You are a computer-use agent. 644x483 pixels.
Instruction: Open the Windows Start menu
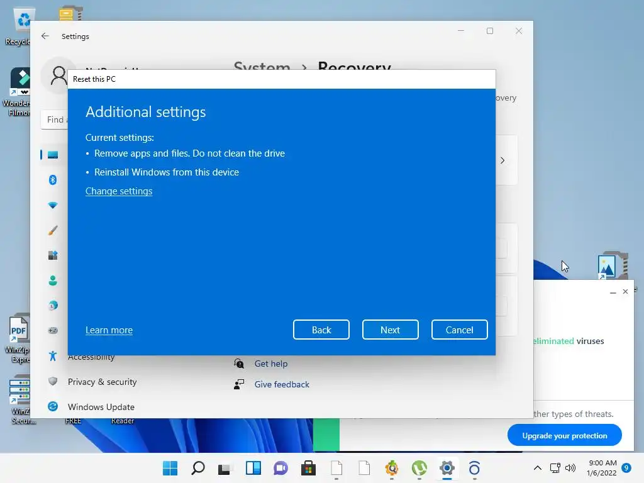[170, 468]
